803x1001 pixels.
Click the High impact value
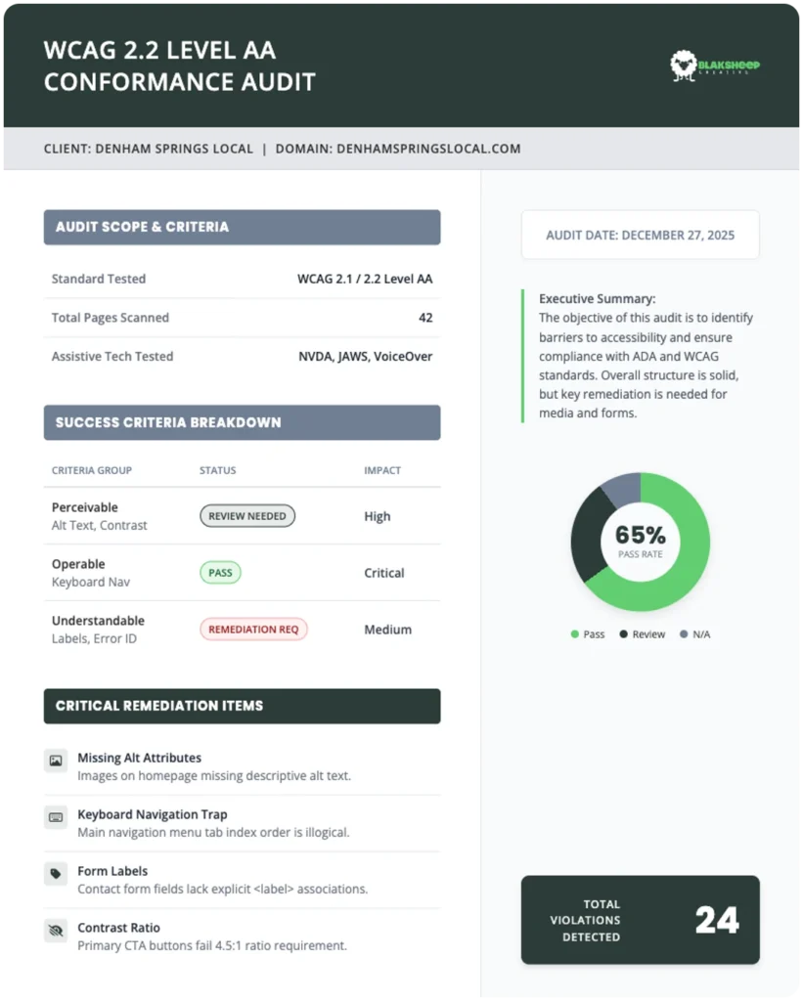(x=377, y=516)
